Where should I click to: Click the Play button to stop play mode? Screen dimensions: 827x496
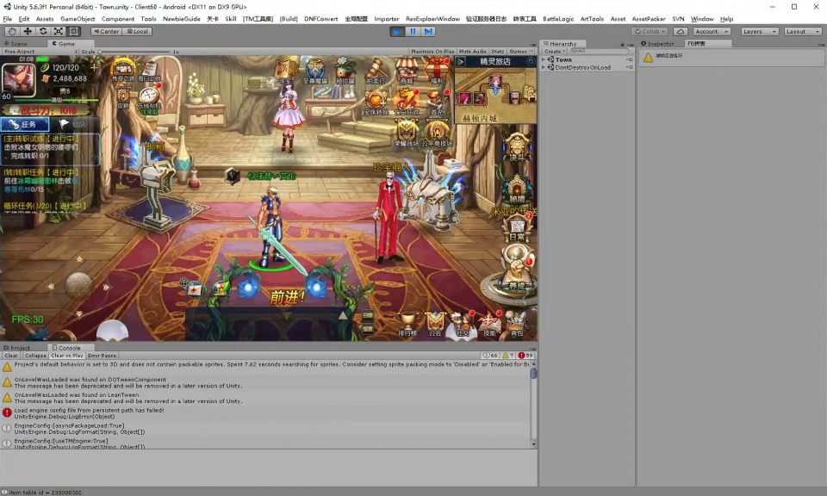396,31
